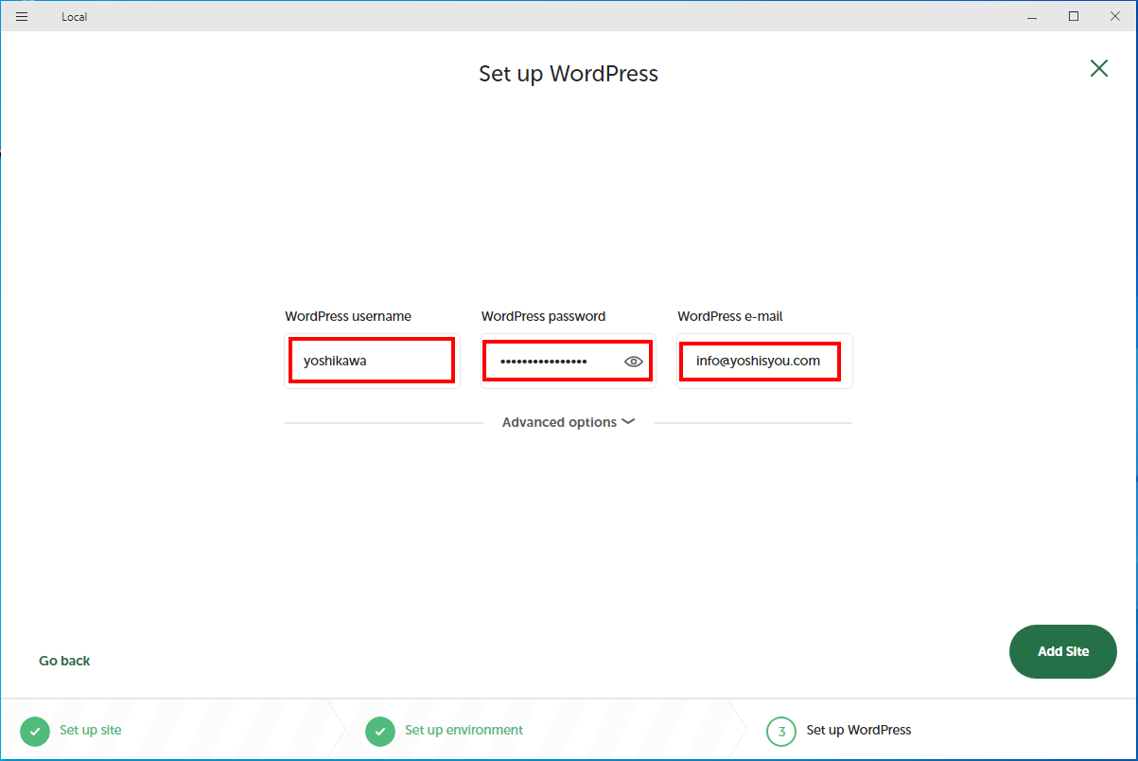Close the Local application window
Screen dimensions: 1138x761
click(1116, 16)
